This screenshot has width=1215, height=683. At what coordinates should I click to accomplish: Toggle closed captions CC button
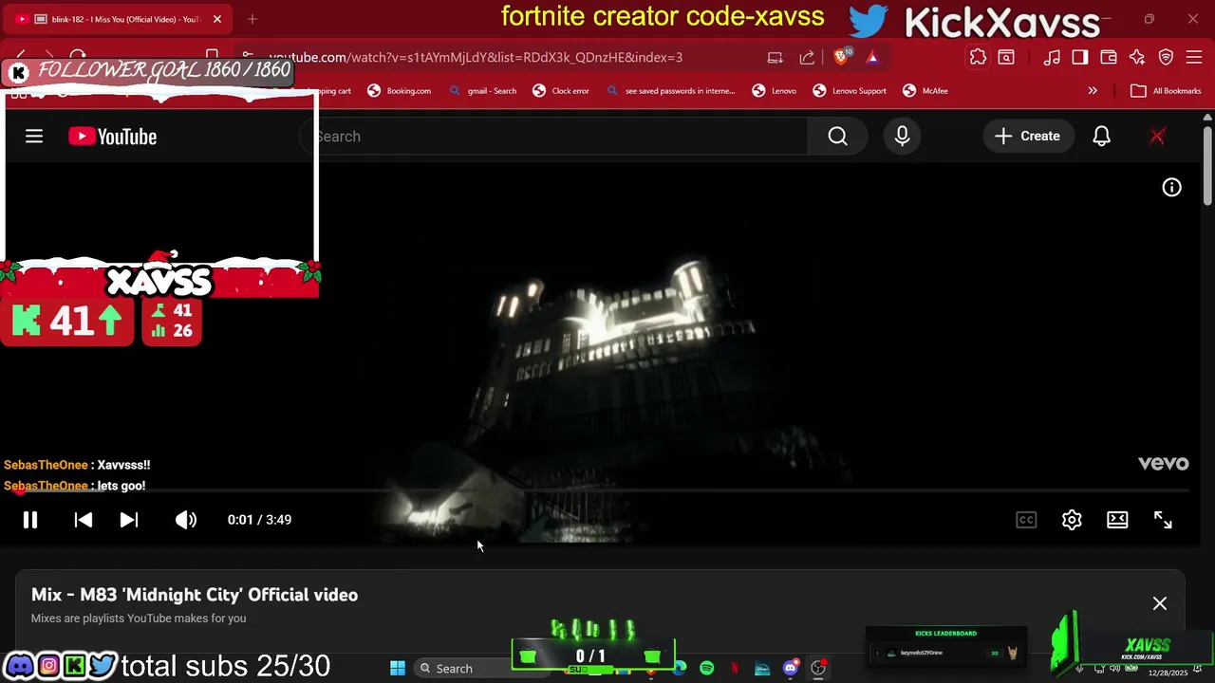(1026, 520)
